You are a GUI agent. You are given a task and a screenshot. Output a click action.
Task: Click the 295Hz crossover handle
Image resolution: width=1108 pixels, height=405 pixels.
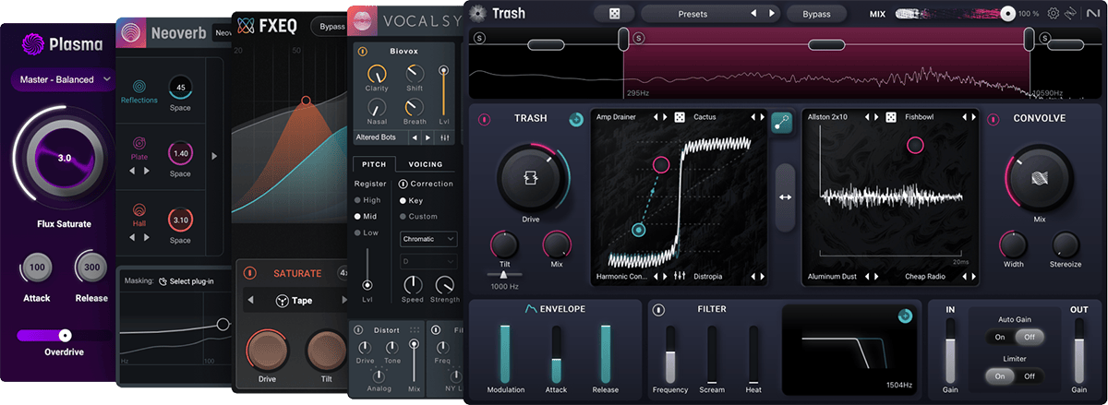(623, 38)
